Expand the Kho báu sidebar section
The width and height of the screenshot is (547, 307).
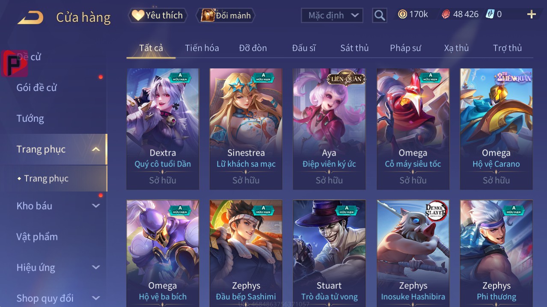(x=96, y=206)
